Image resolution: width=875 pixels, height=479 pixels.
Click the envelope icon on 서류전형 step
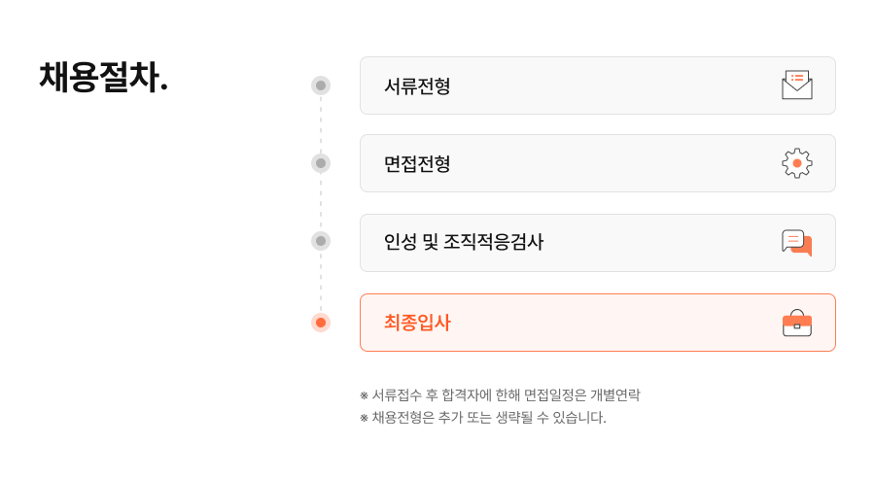tap(796, 86)
